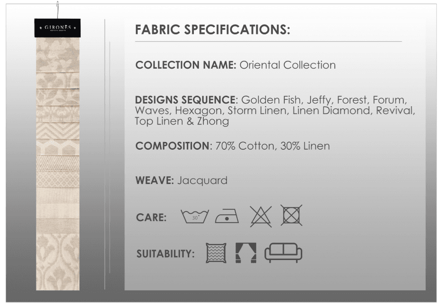Click the word "Jacquard"
The image size is (439, 304).
(202, 180)
